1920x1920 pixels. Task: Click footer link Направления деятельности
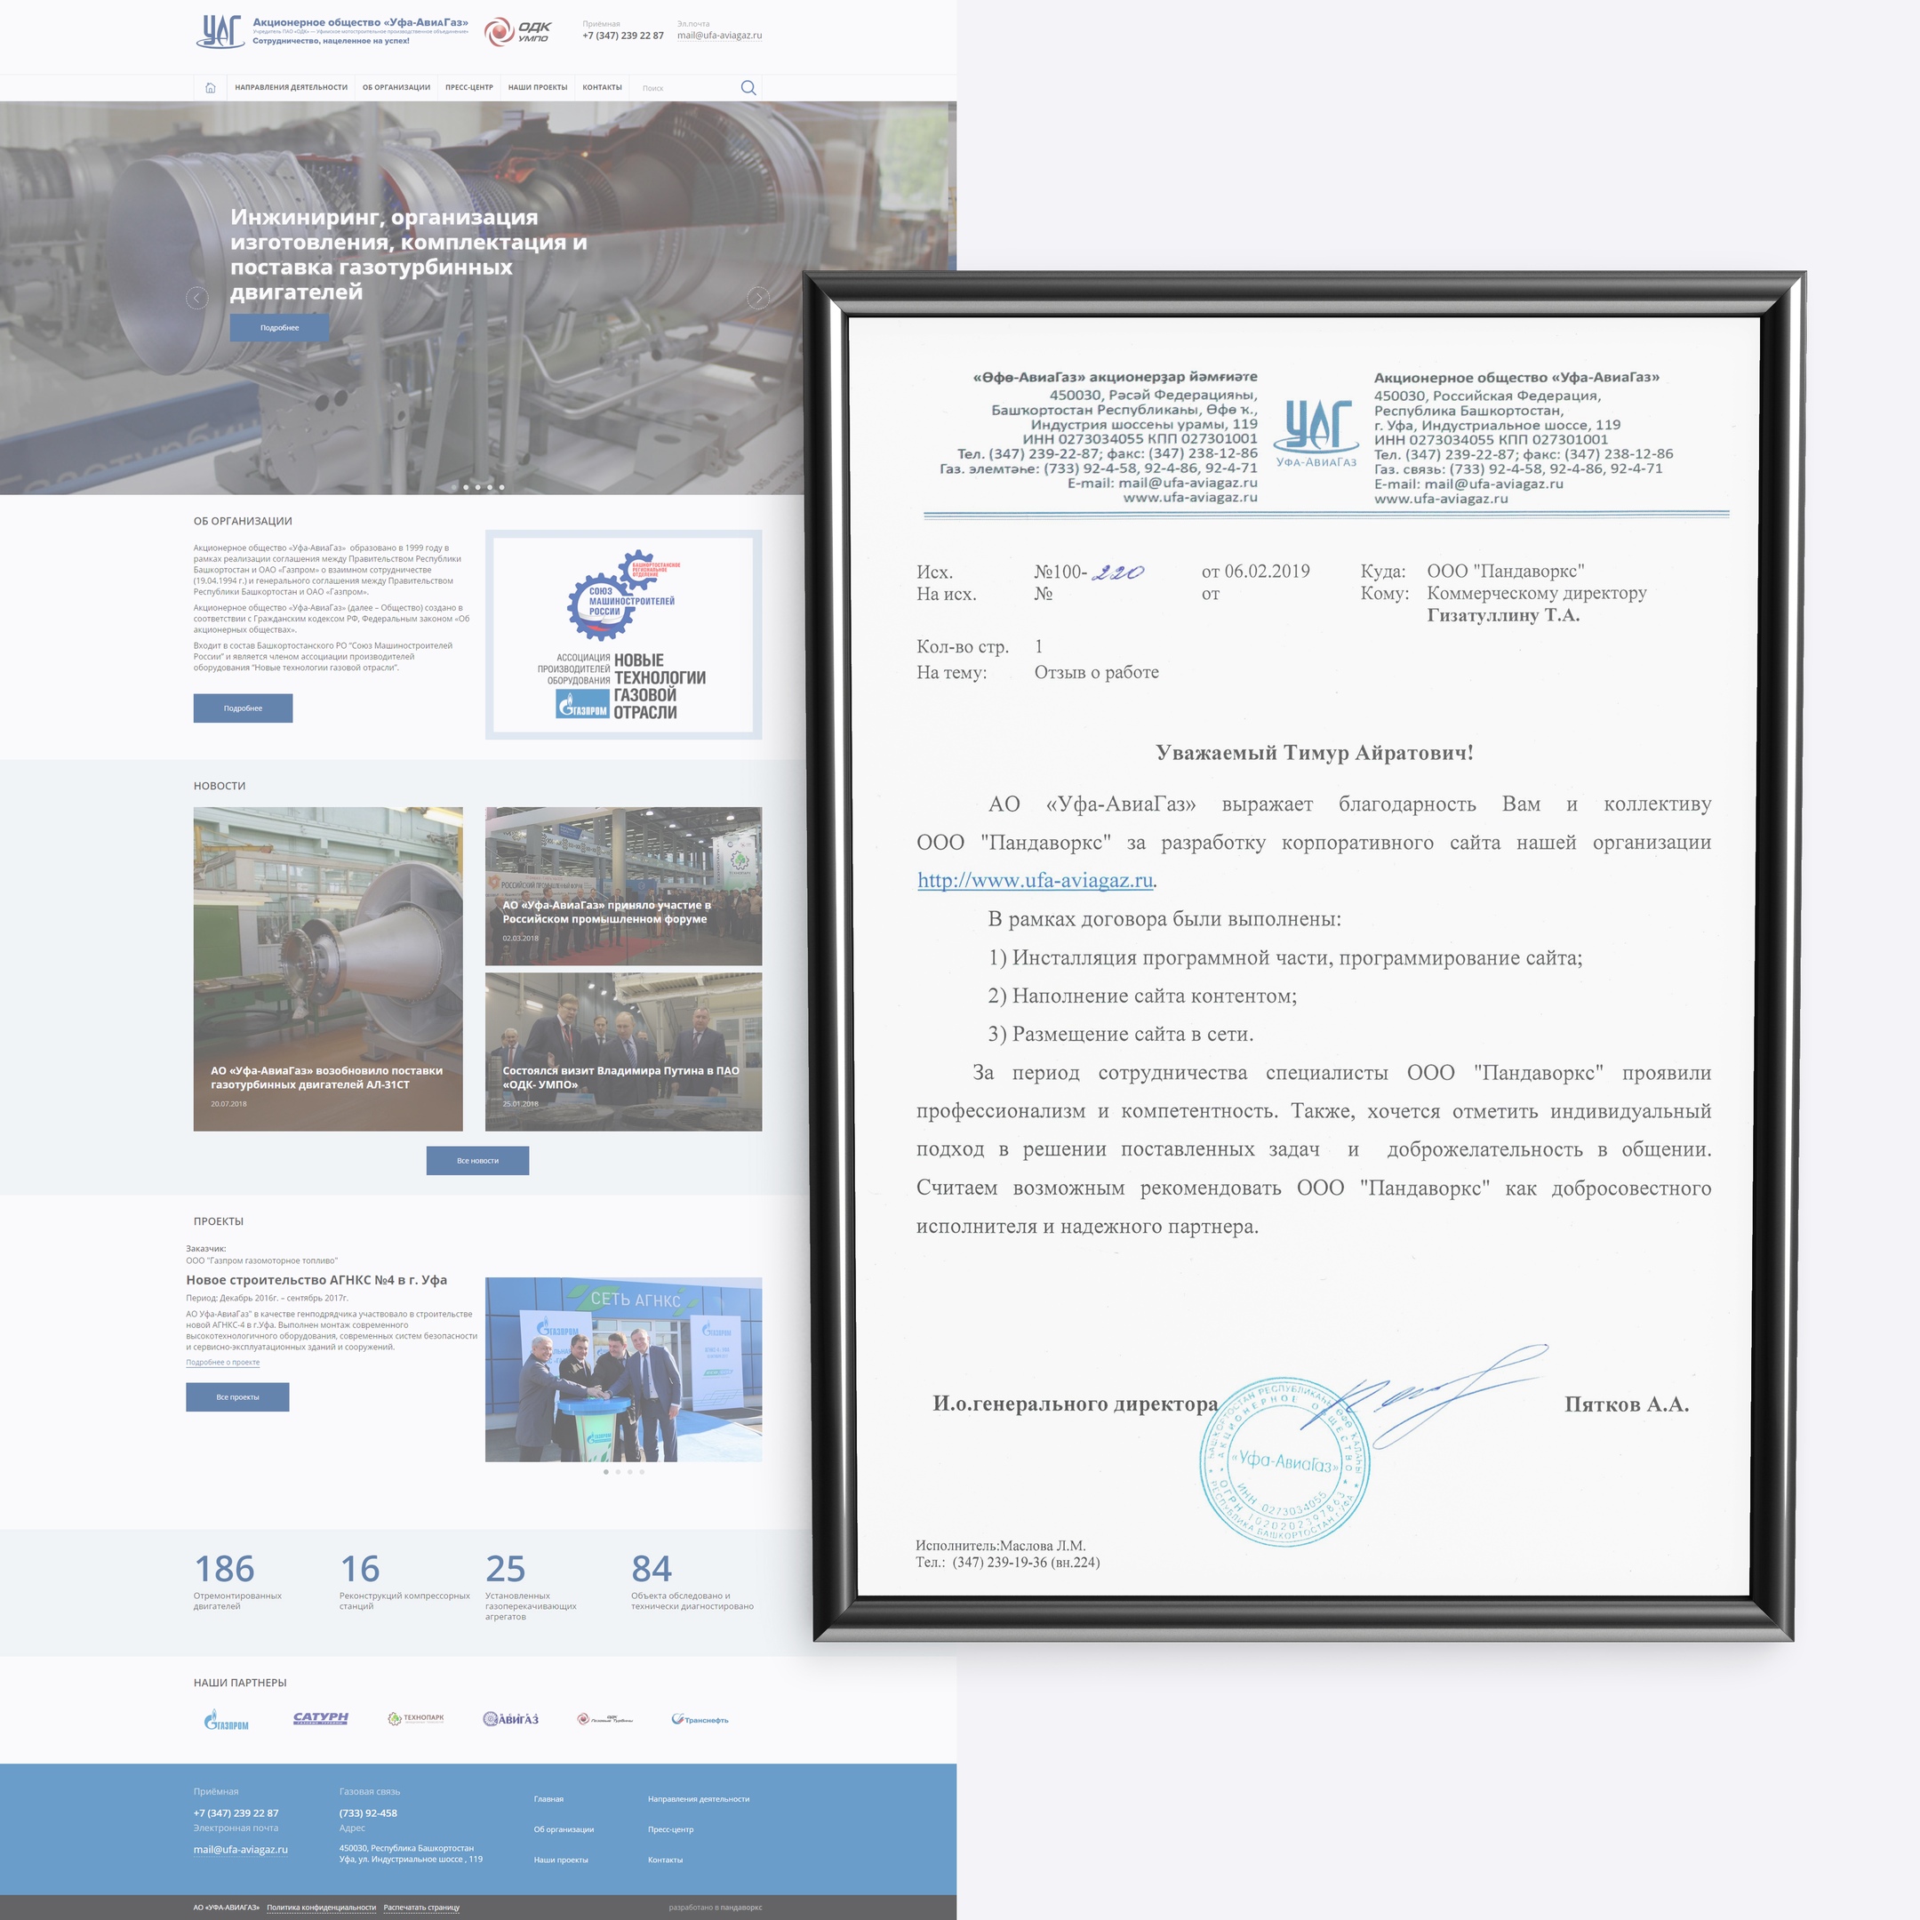[x=699, y=1799]
